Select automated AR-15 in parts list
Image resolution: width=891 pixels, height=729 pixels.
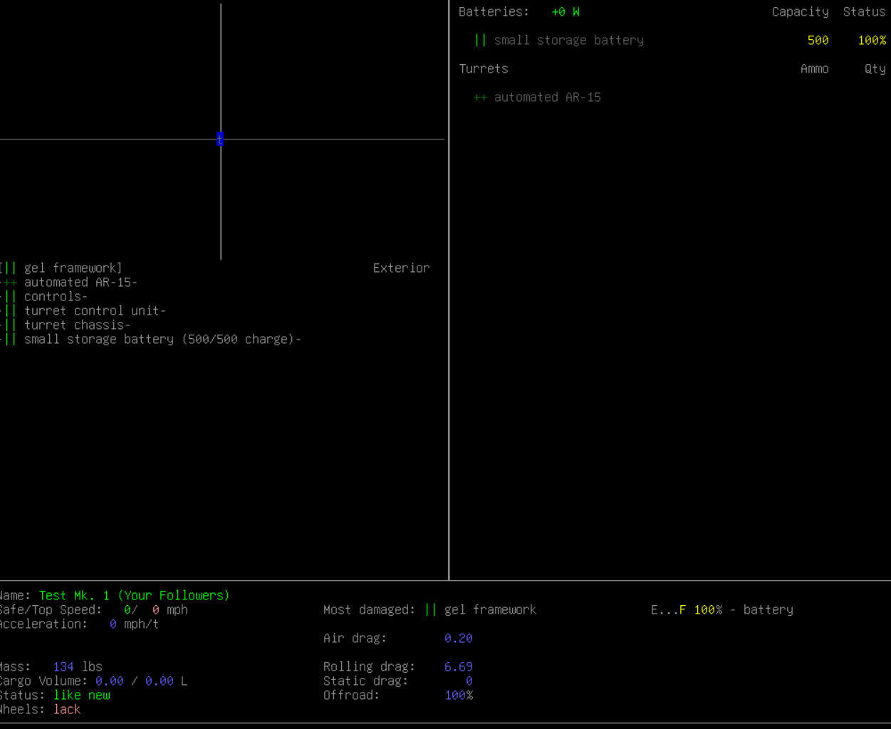tap(68, 283)
